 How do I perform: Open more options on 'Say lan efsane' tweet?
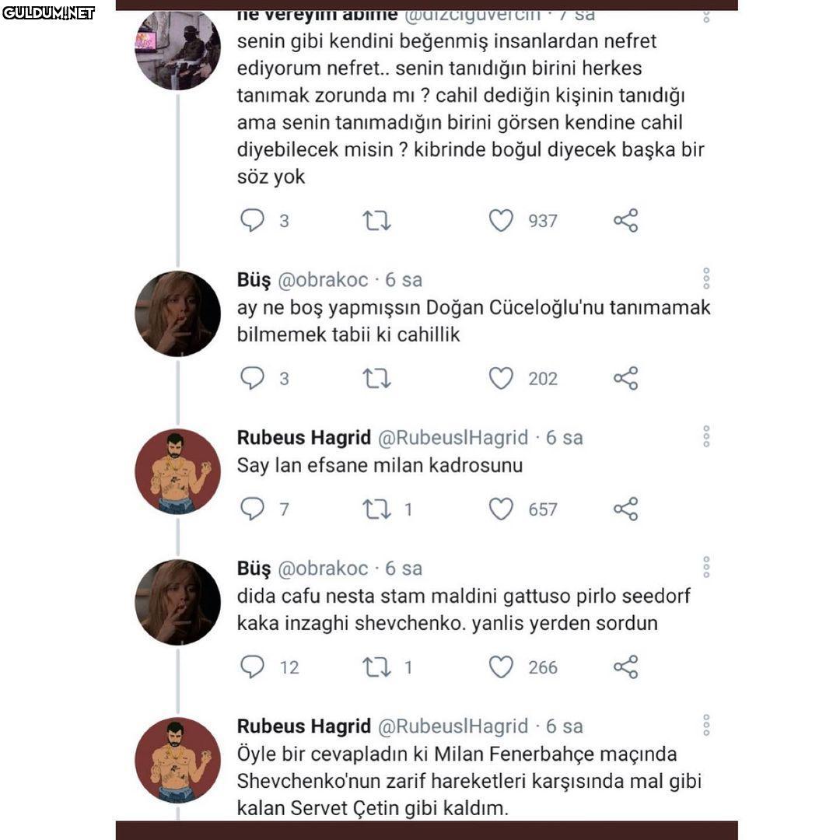(706, 436)
